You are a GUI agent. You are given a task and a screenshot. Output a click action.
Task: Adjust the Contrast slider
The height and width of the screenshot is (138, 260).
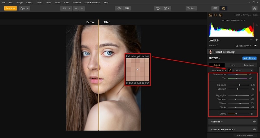239,89
